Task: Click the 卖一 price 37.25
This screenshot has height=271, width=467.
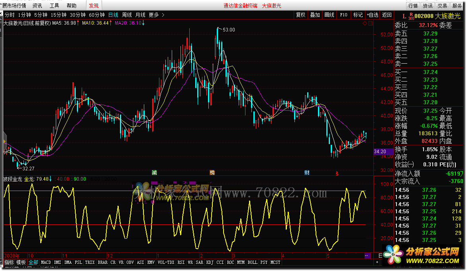Action: (430, 64)
